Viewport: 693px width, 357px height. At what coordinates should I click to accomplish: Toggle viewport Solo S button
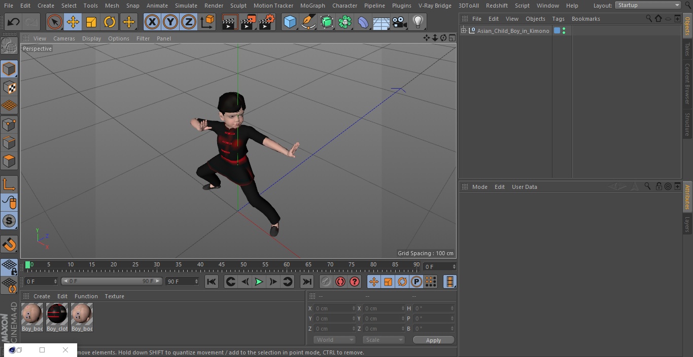click(9, 221)
